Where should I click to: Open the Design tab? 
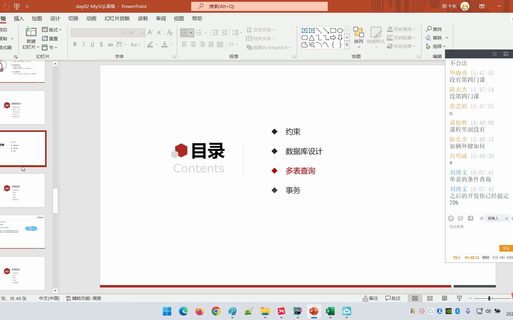click(55, 18)
